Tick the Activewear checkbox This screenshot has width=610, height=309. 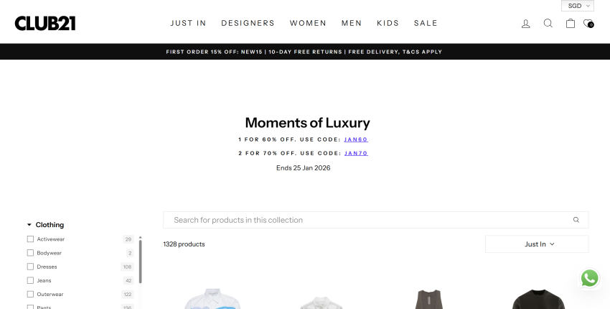pos(30,239)
